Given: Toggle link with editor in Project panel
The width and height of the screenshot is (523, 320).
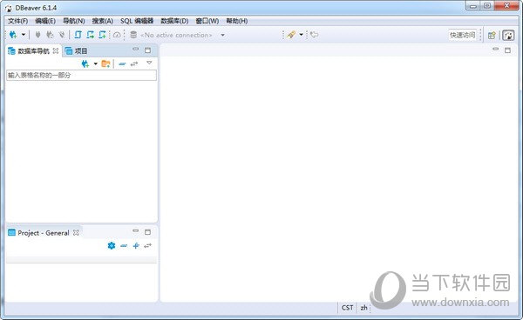Looking at the screenshot, I should pos(148,246).
